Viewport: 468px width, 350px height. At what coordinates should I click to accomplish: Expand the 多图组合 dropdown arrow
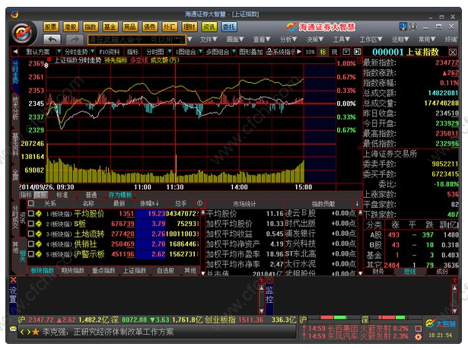coord(234,52)
